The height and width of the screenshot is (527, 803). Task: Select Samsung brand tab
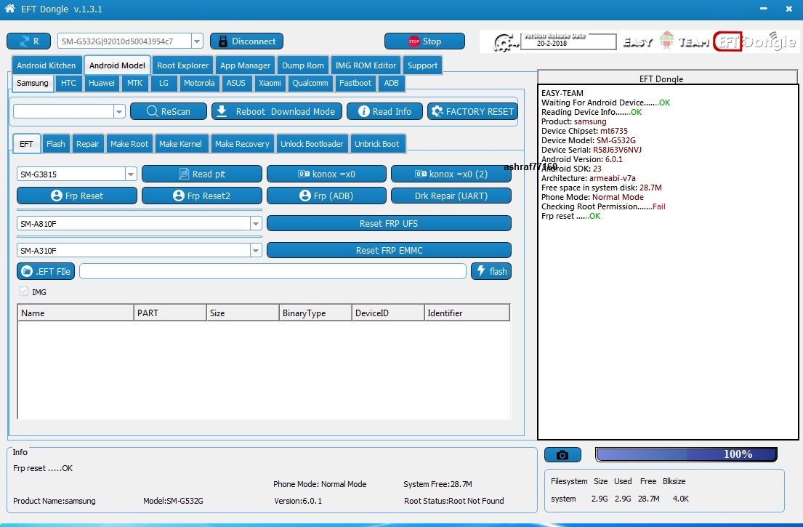tap(32, 83)
